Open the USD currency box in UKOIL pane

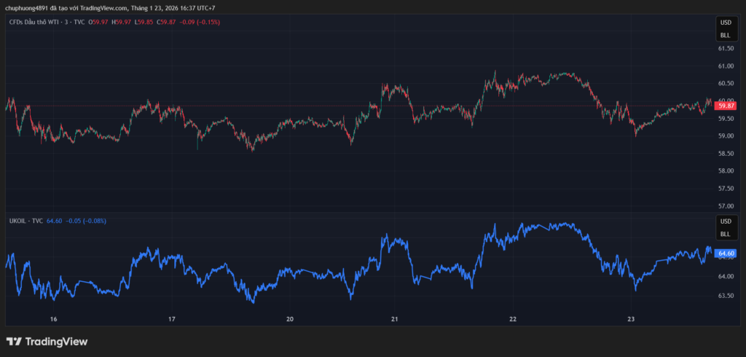click(x=725, y=221)
